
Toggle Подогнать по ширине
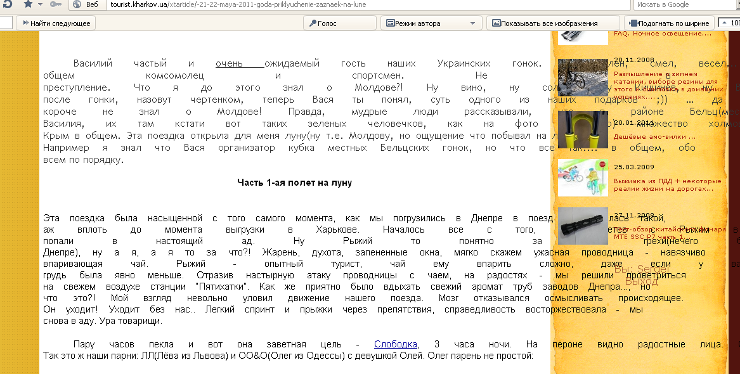tap(669, 23)
